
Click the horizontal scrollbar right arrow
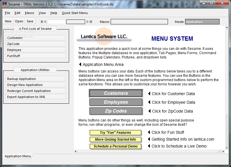pos(224,152)
